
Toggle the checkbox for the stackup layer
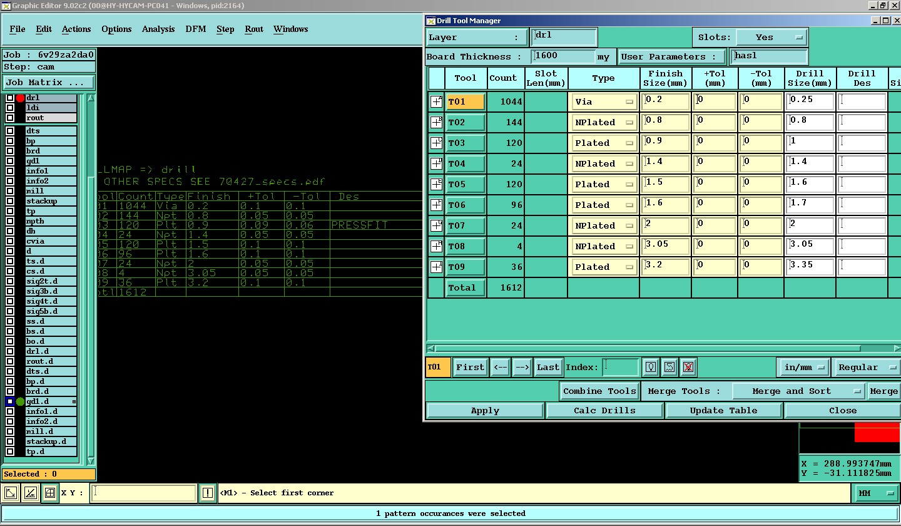tap(10, 202)
